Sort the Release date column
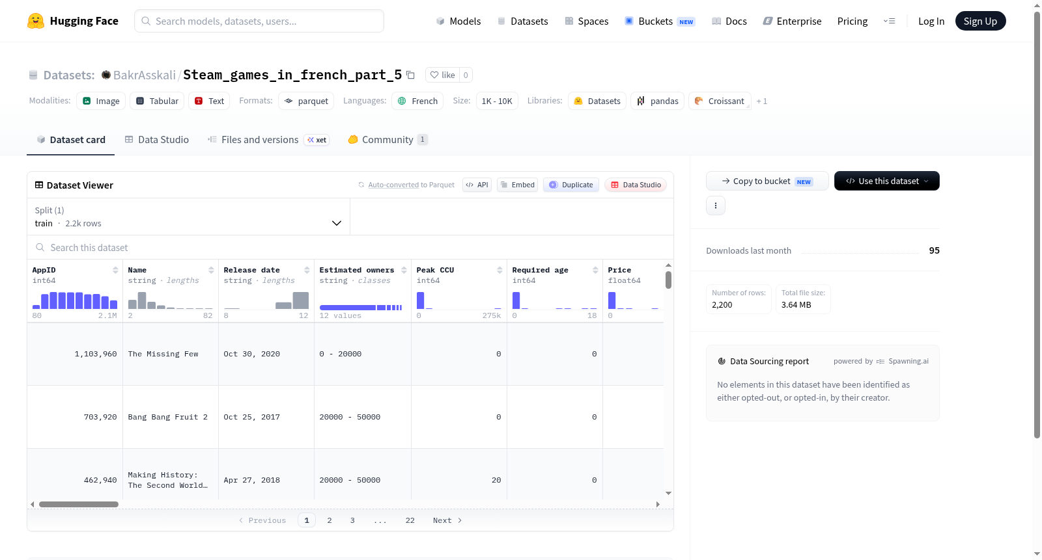Image resolution: width=1042 pixels, height=560 pixels. point(307,270)
